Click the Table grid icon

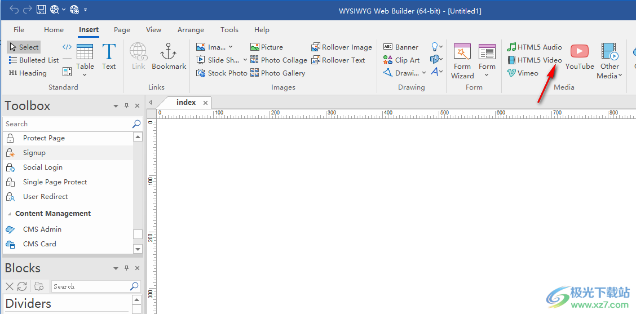pyautogui.click(x=85, y=51)
